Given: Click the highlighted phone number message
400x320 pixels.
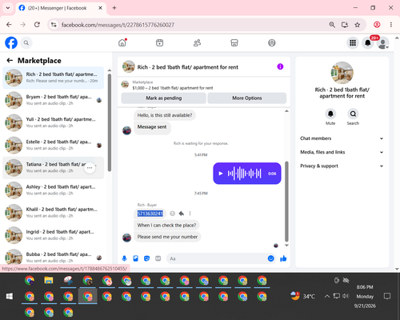Looking at the screenshot, I should coord(150,214).
